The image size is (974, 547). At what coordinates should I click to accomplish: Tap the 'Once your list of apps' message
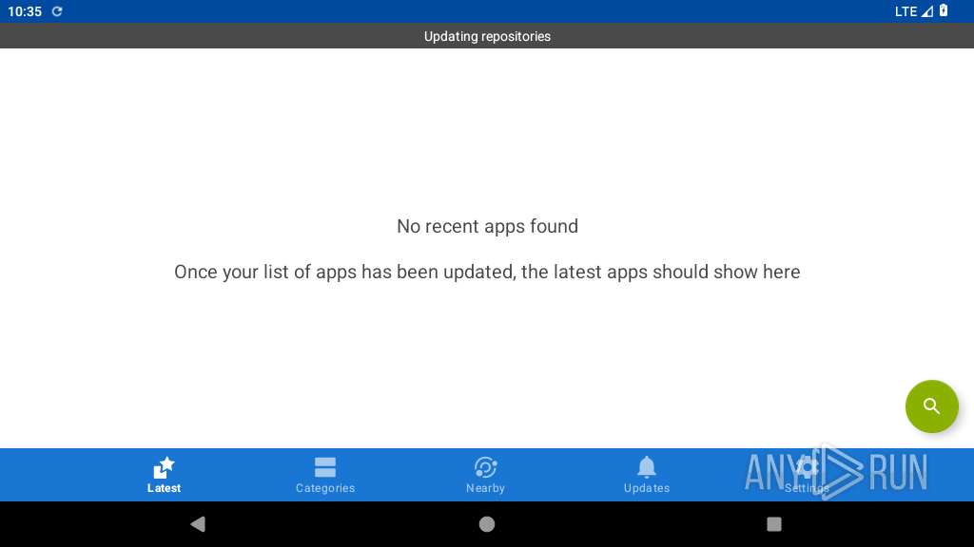click(487, 272)
